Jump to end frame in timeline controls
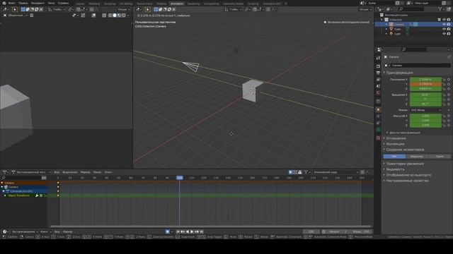 click(x=202, y=231)
